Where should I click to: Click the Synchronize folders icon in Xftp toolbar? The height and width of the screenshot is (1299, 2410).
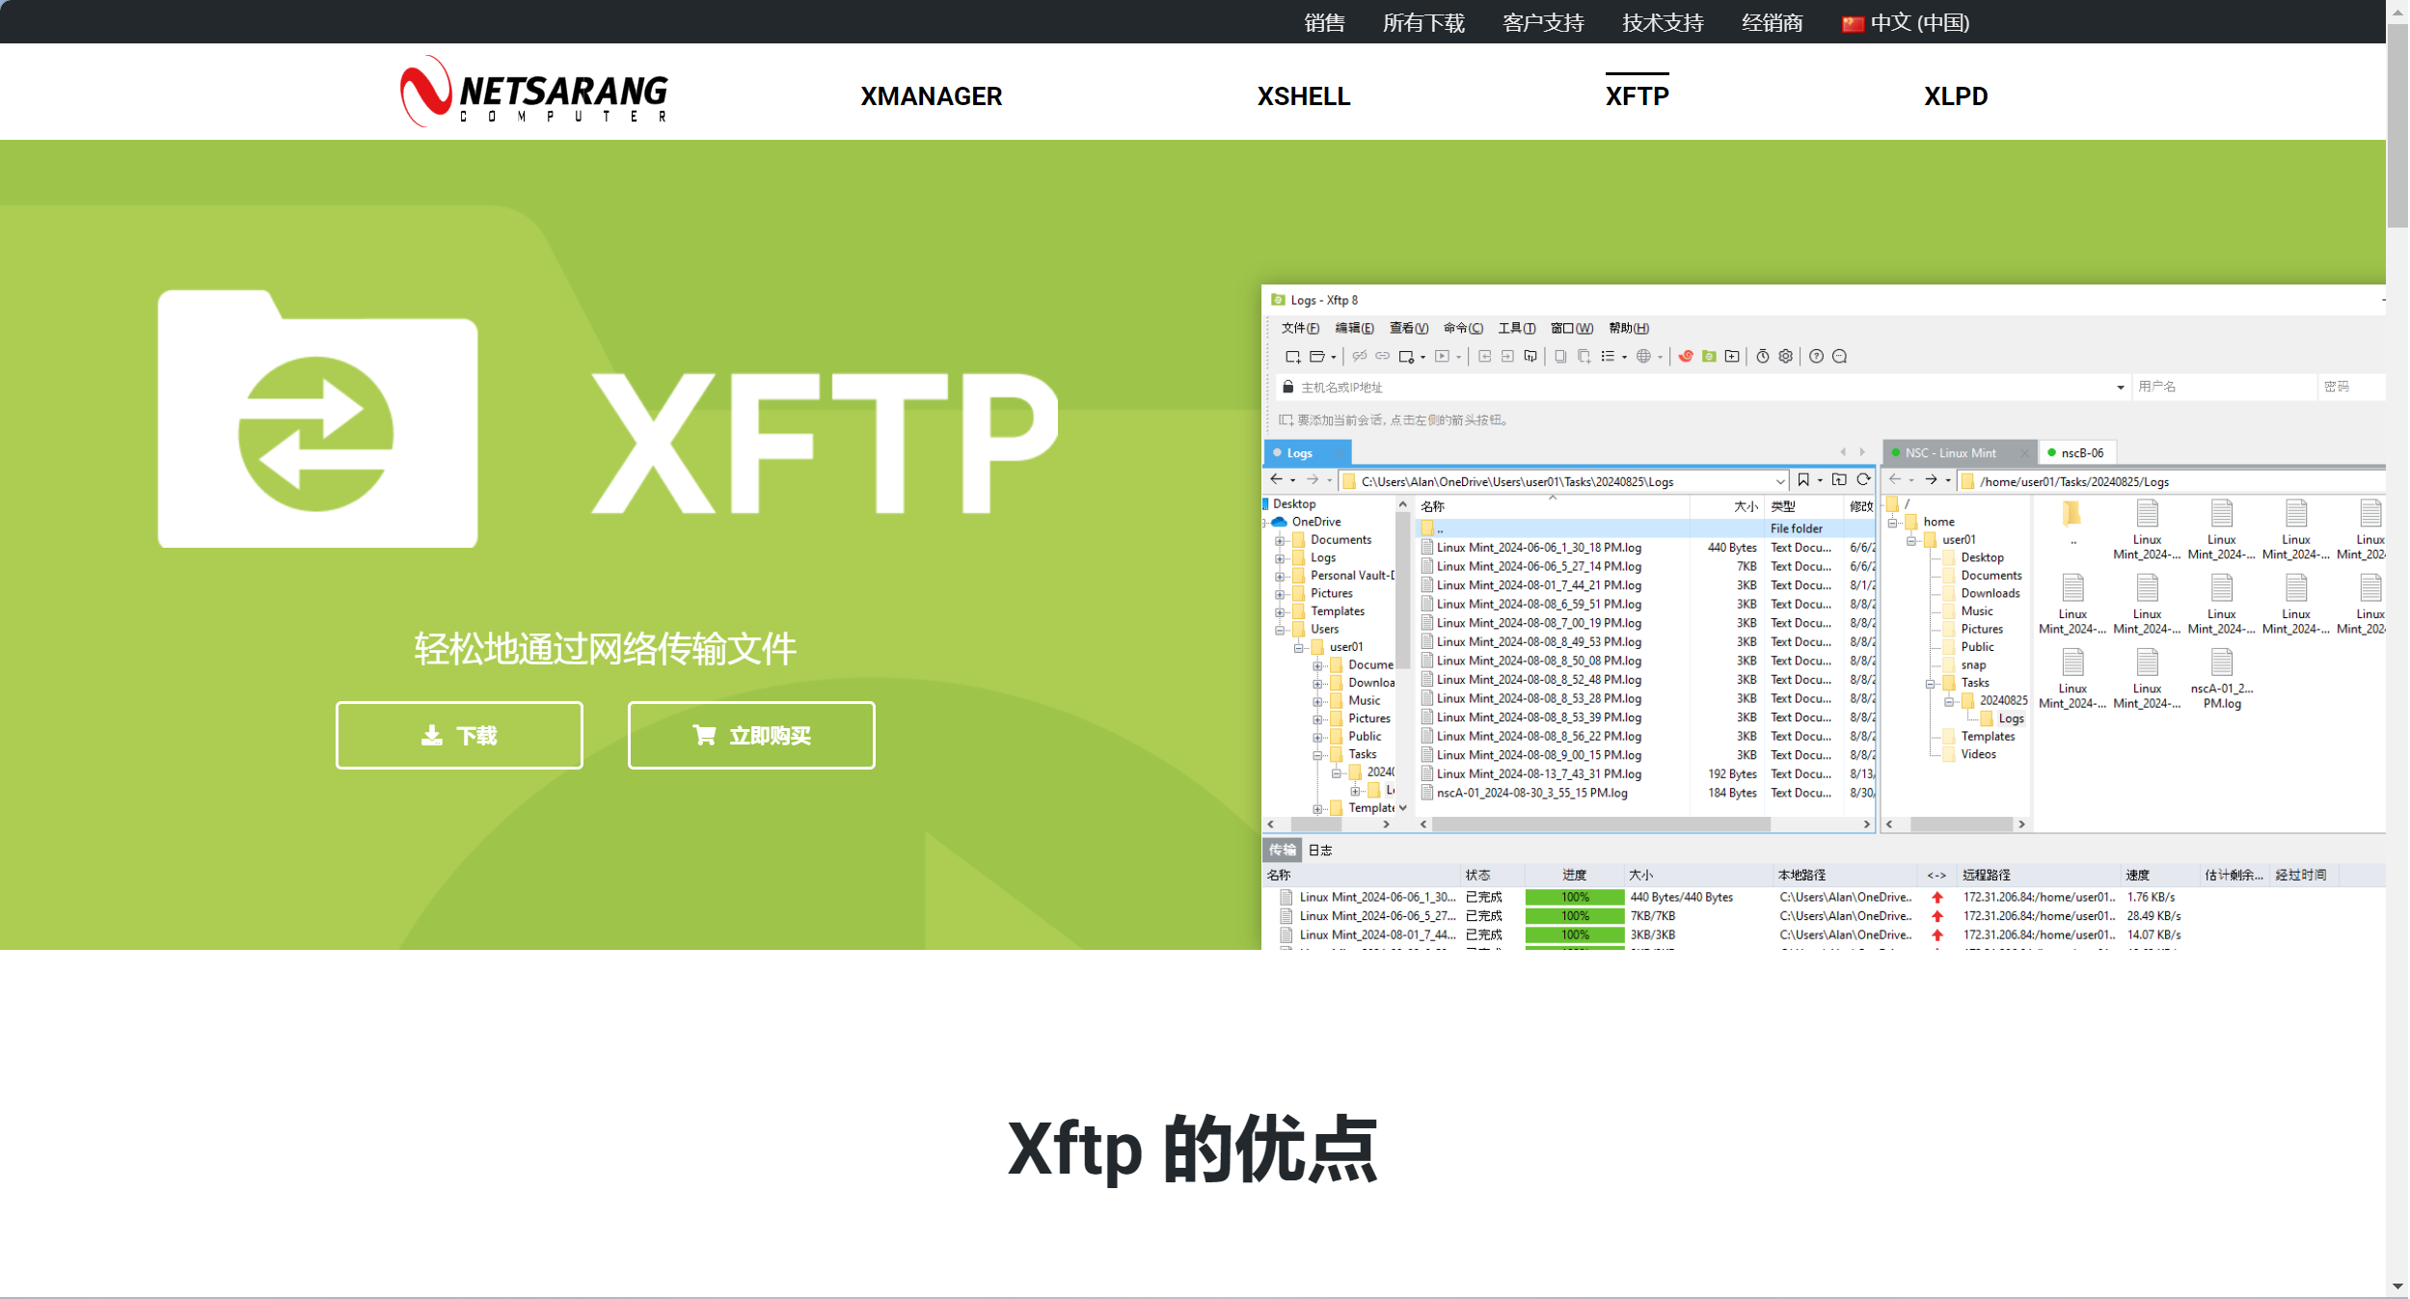click(1530, 357)
